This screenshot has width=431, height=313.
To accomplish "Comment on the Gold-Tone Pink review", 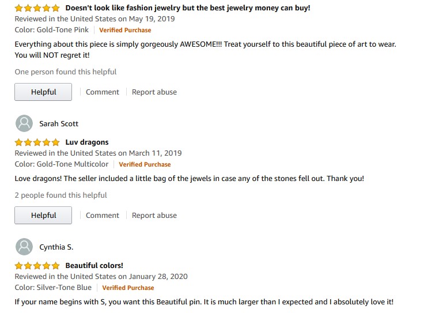I will [103, 92].
